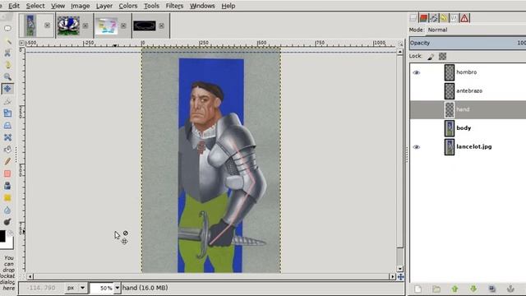This screenshot has height=296, width=526.
Task: Select the Fuzzy Select wand tool
Action: (x=7, y=41)
